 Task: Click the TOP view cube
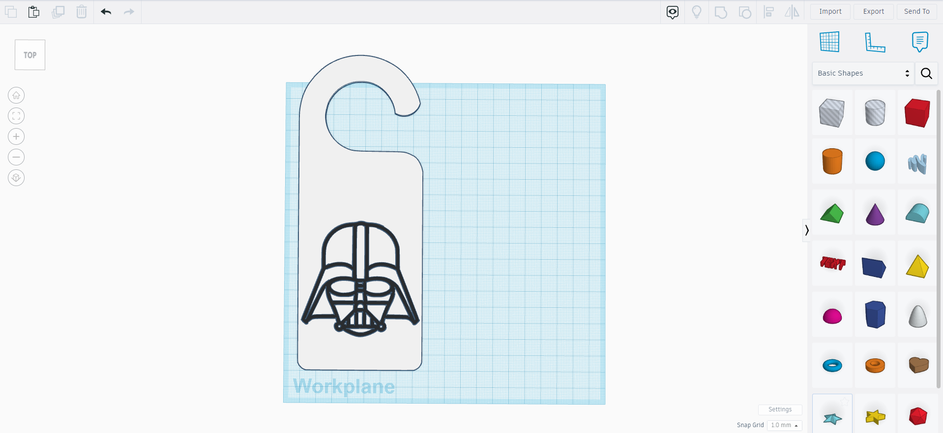point(30,55)
